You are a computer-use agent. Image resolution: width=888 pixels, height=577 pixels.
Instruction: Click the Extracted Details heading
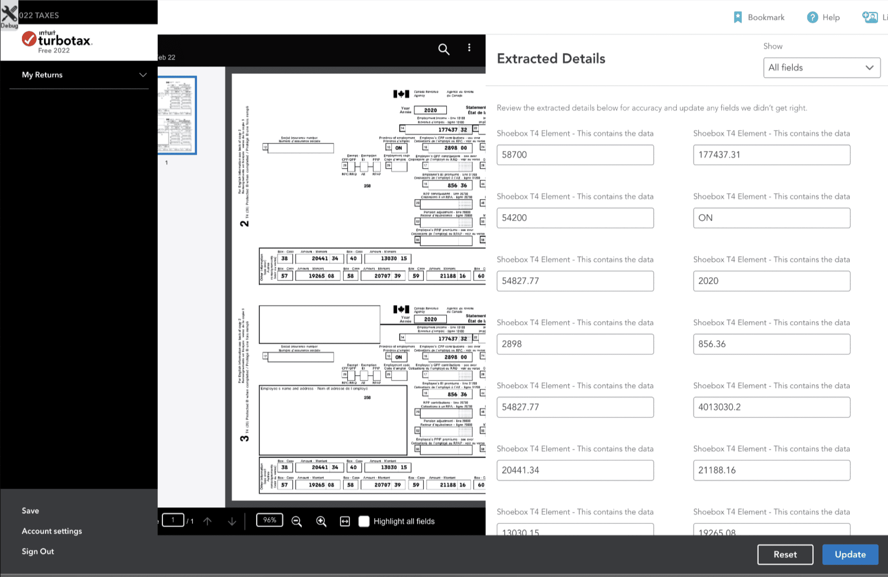pyautogui.click(x=551, y=58)
